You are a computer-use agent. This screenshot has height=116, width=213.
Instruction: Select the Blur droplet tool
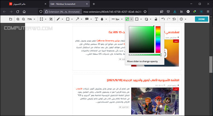(102, 19)
